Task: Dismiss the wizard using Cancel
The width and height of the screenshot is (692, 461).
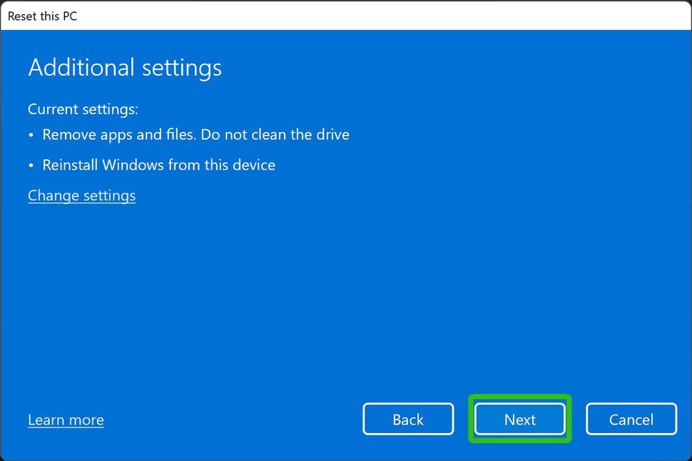Action: coord(631,419)
